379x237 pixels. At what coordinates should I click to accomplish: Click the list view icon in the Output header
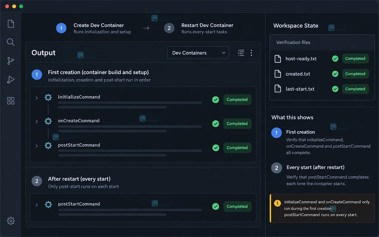click(x=241, y=53)
